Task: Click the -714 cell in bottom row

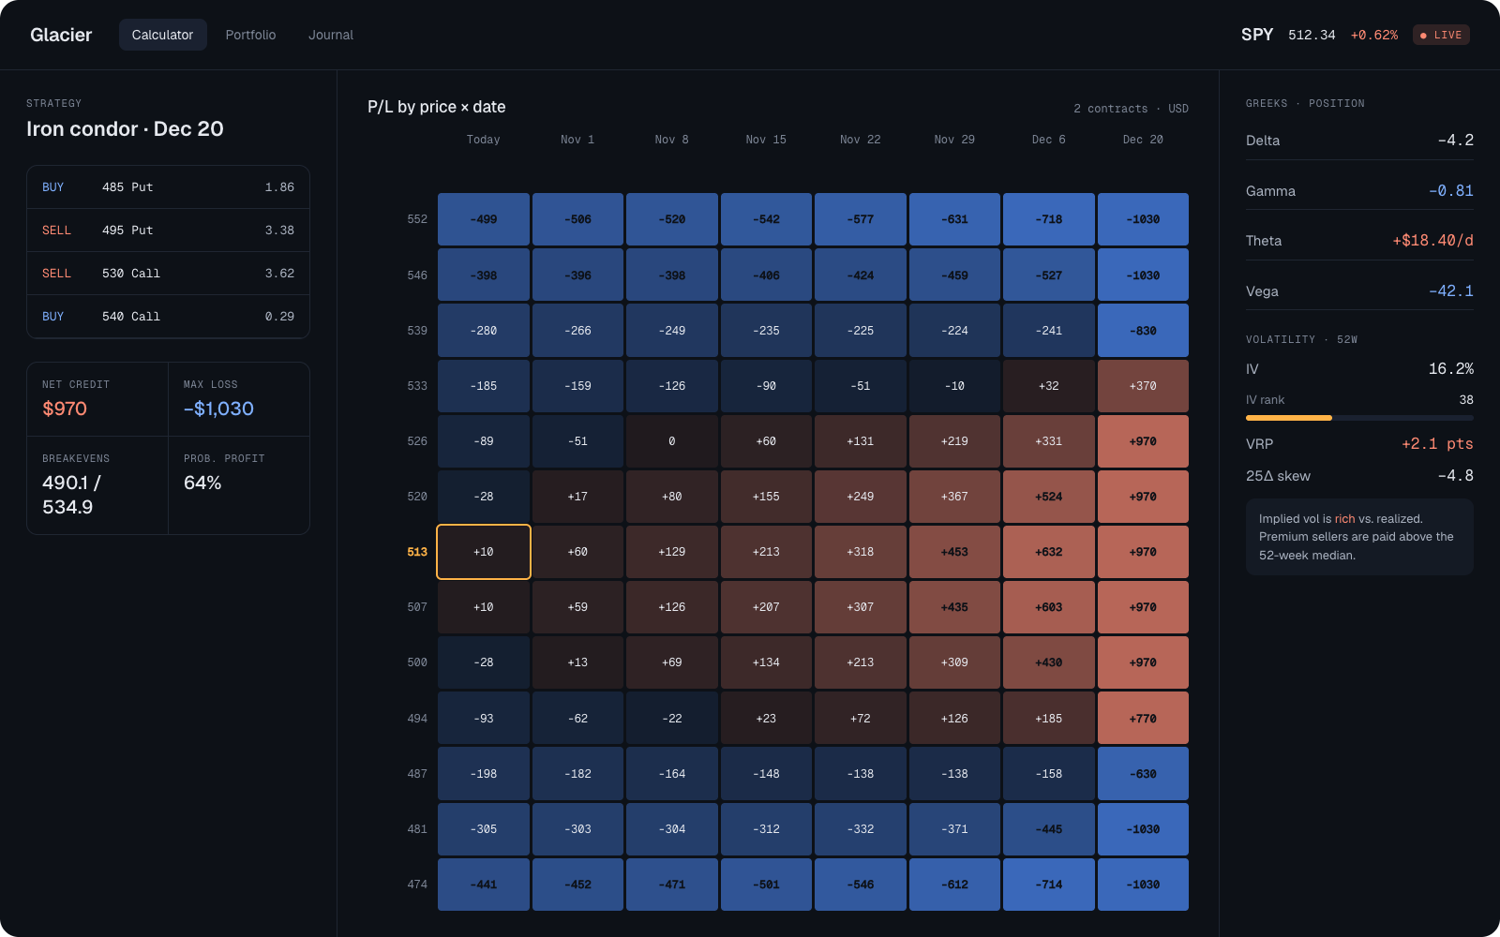Action: point(1049,885)
